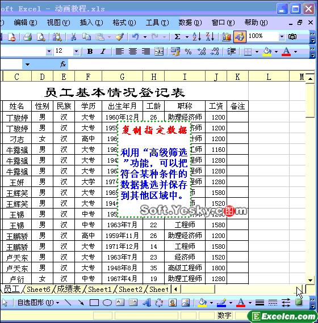Apply Percent style
Viewport: 318px width, 323px height.
coord(188,52)
